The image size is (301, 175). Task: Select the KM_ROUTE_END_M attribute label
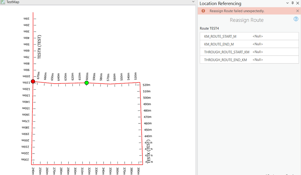coord(219,44)
